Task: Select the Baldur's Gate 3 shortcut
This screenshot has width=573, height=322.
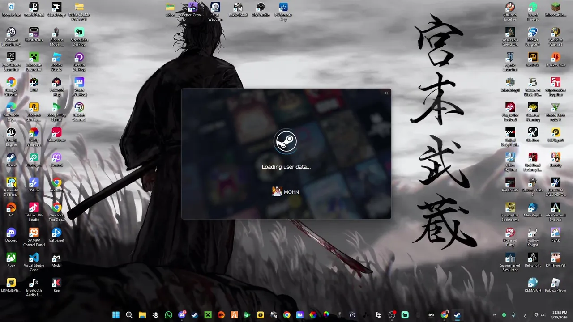Action: pos(533,187)
